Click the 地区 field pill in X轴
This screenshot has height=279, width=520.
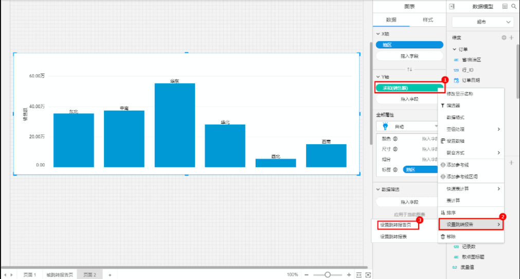(409, 45)
